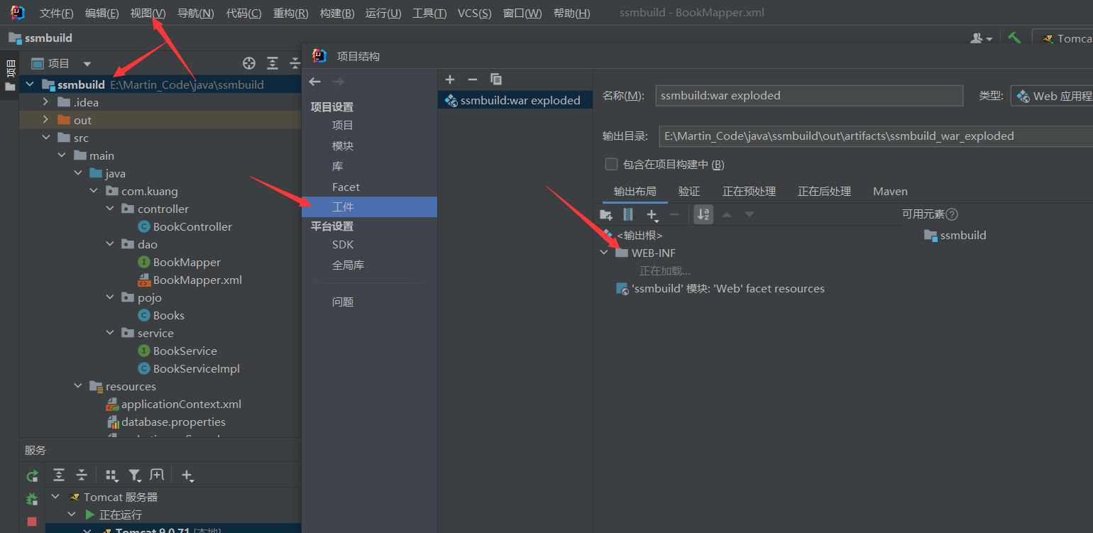Collapse the ssmbuild root project node
The height and width of the screenshot is (533, 1093).
tap(30, 84)
